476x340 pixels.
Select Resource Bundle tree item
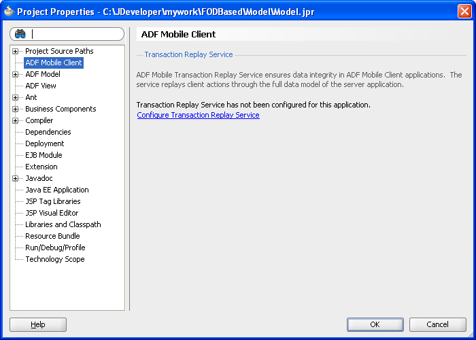[52, 236]
